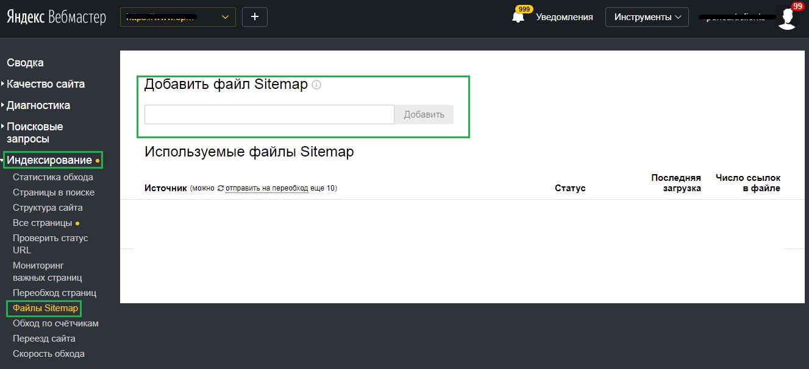Viewport: 809px width, 369px height.
Task: Click the Источник column header
Action: (x=165, y=188)
